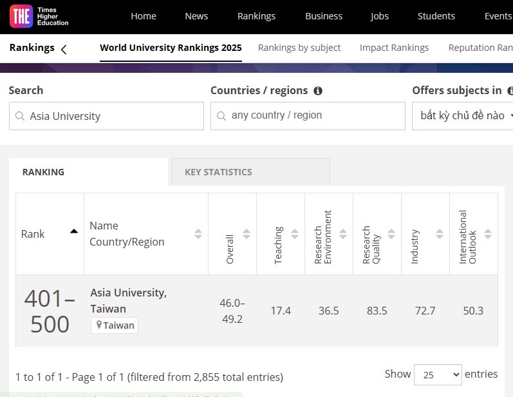Image resolution: width=513 pixels, height=397 pixels.
Task: Open the Impact Rankings menu item
Action: [394, 48]
